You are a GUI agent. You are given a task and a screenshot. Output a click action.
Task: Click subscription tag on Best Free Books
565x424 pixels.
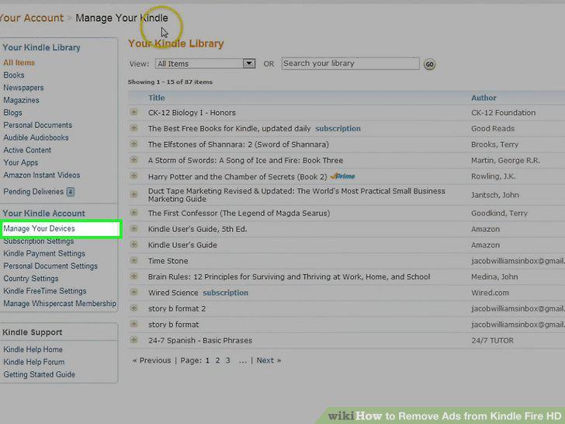[338, 128]
